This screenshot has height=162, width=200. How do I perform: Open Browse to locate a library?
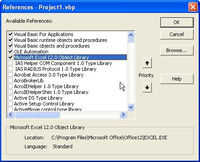tap(177, 51)
